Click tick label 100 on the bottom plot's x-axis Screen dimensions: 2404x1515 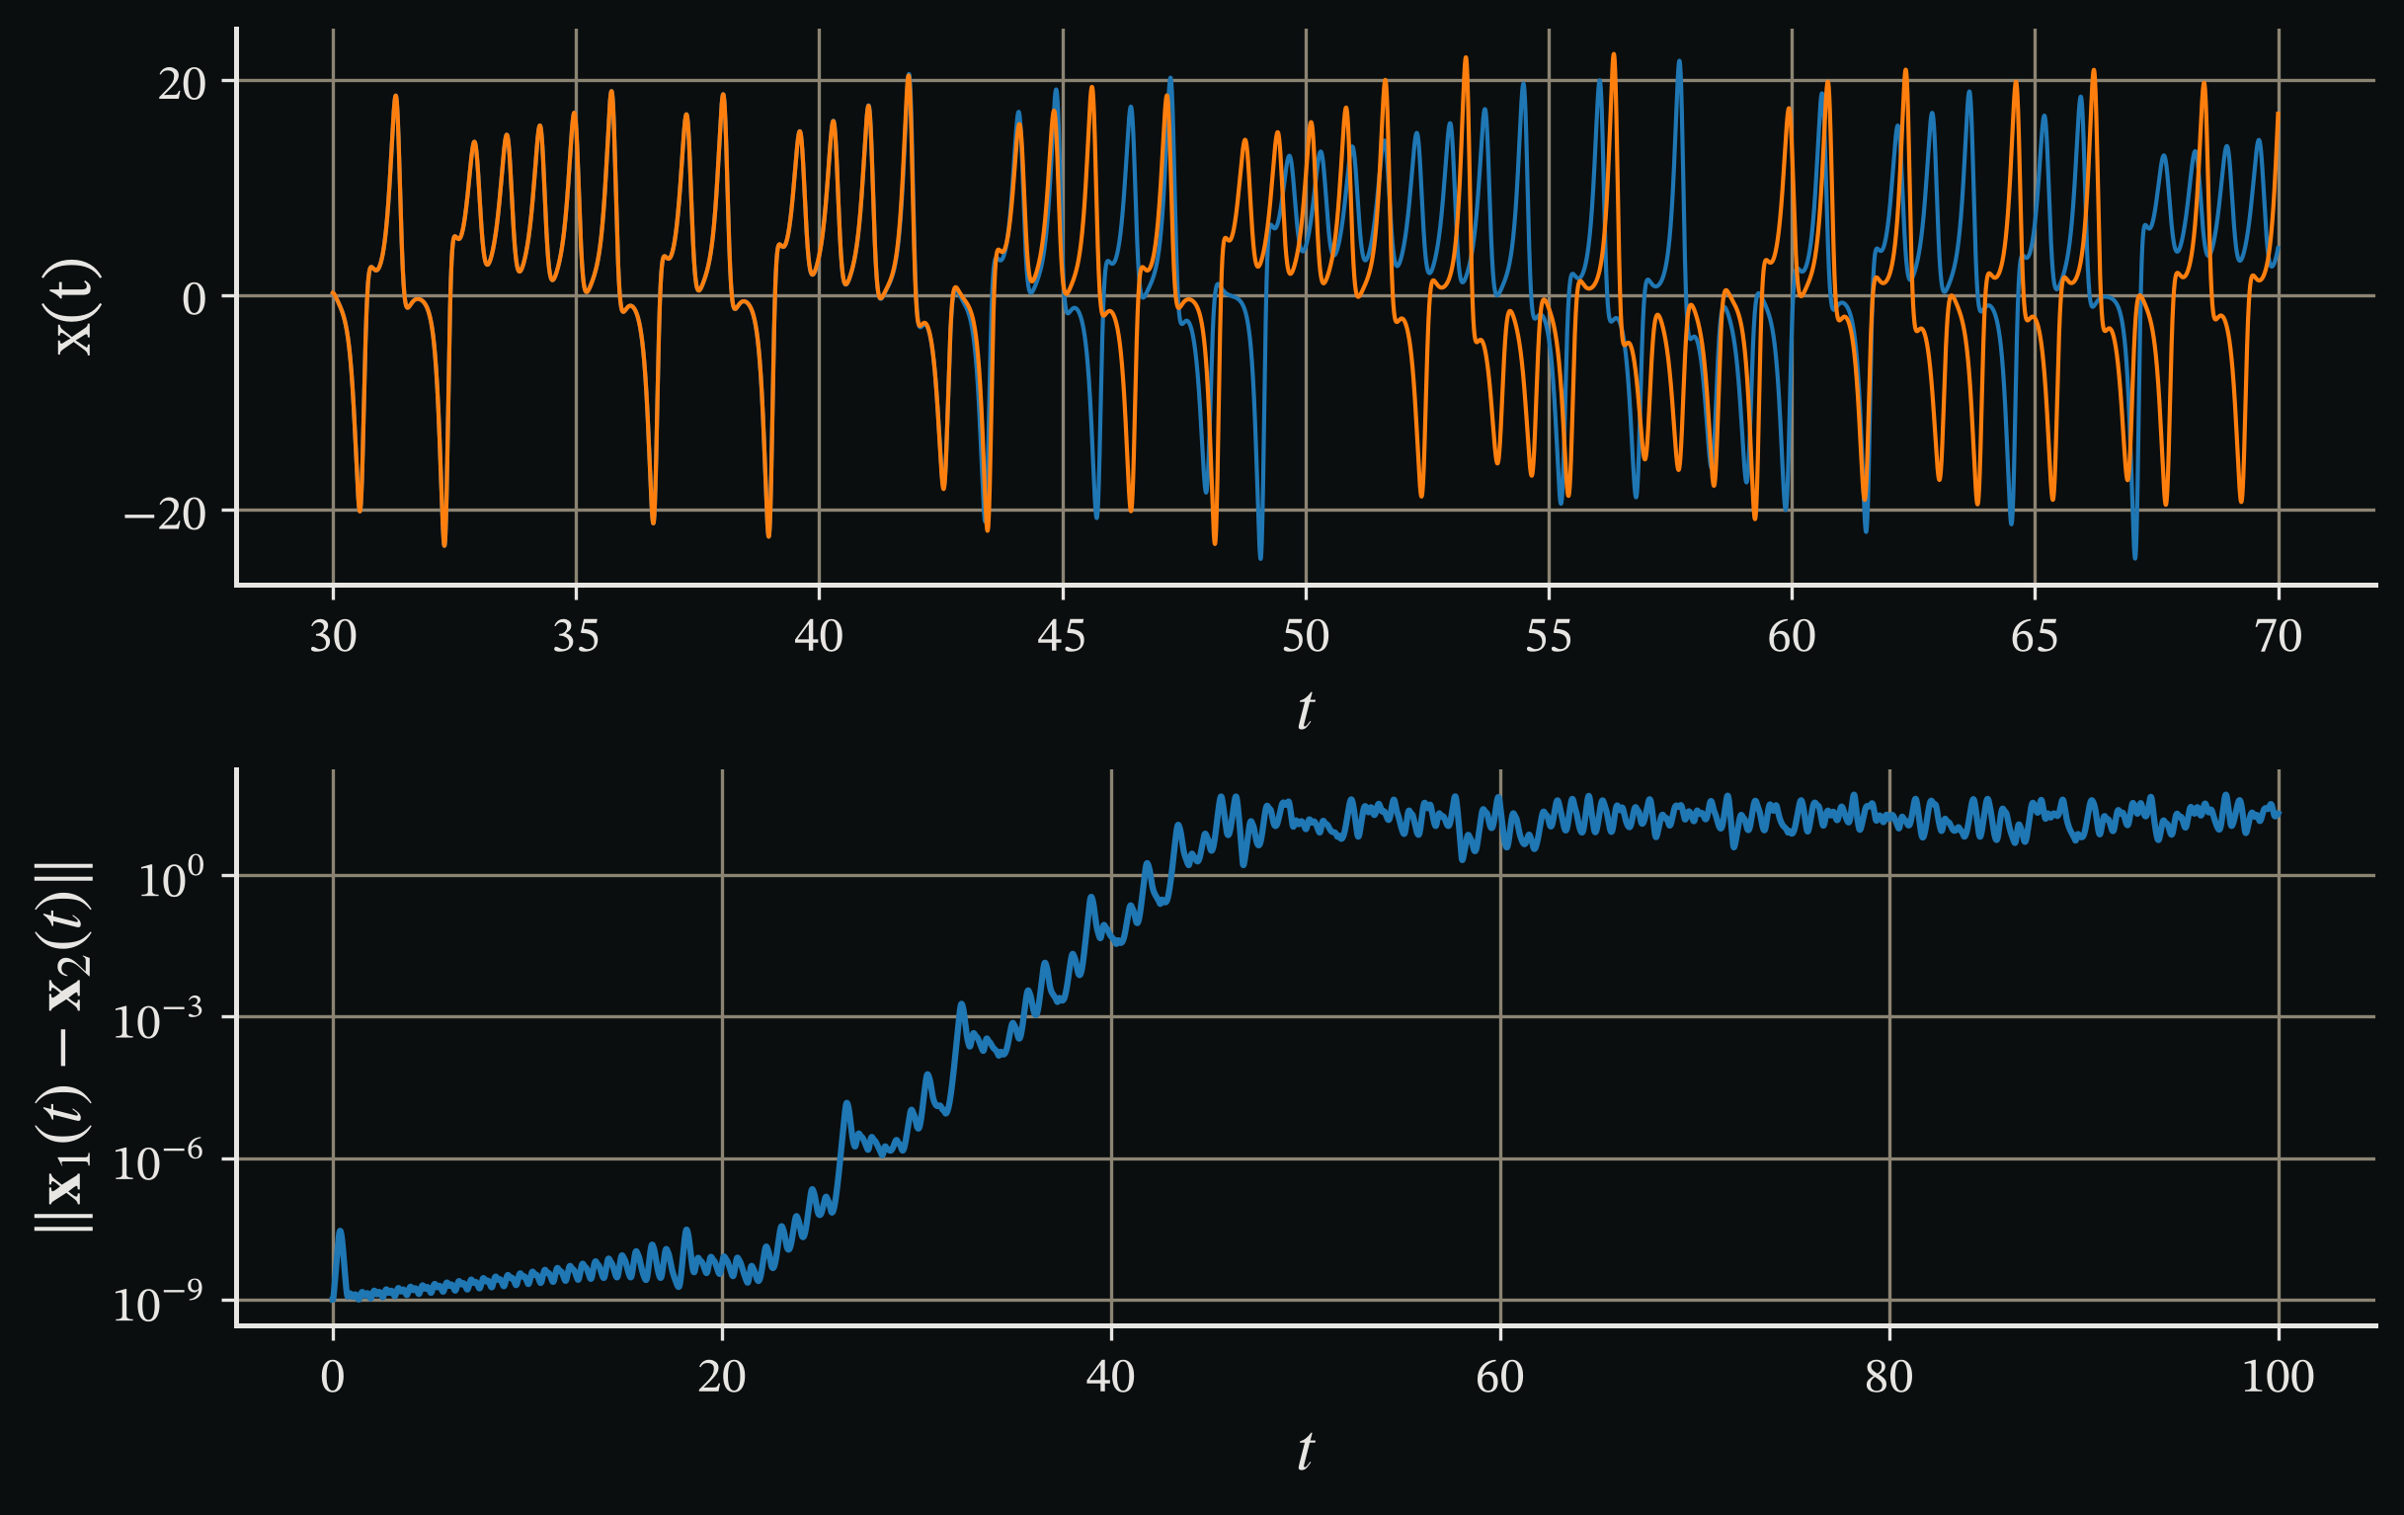[2279, 1378]
